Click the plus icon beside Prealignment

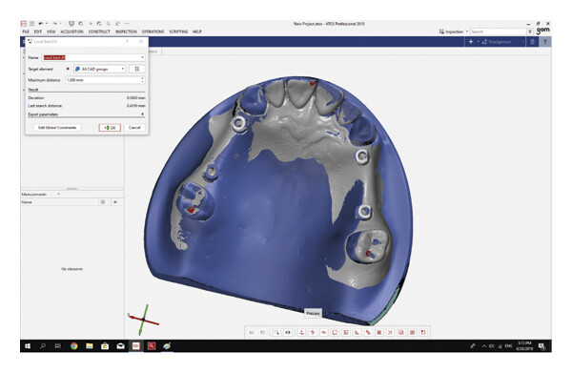pyautogui.click(x=471, y=42)
